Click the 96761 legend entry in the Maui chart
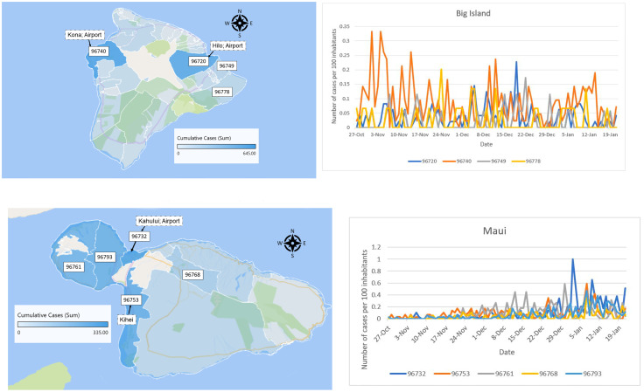Screen dimensions: 644x392 pyautogui.click(x=496, y=374)
